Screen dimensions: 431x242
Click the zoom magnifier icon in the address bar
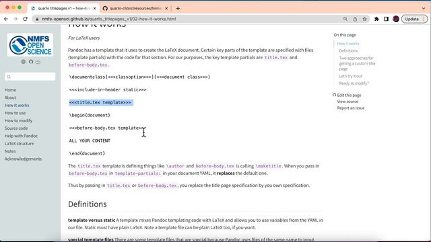point(345,19)
